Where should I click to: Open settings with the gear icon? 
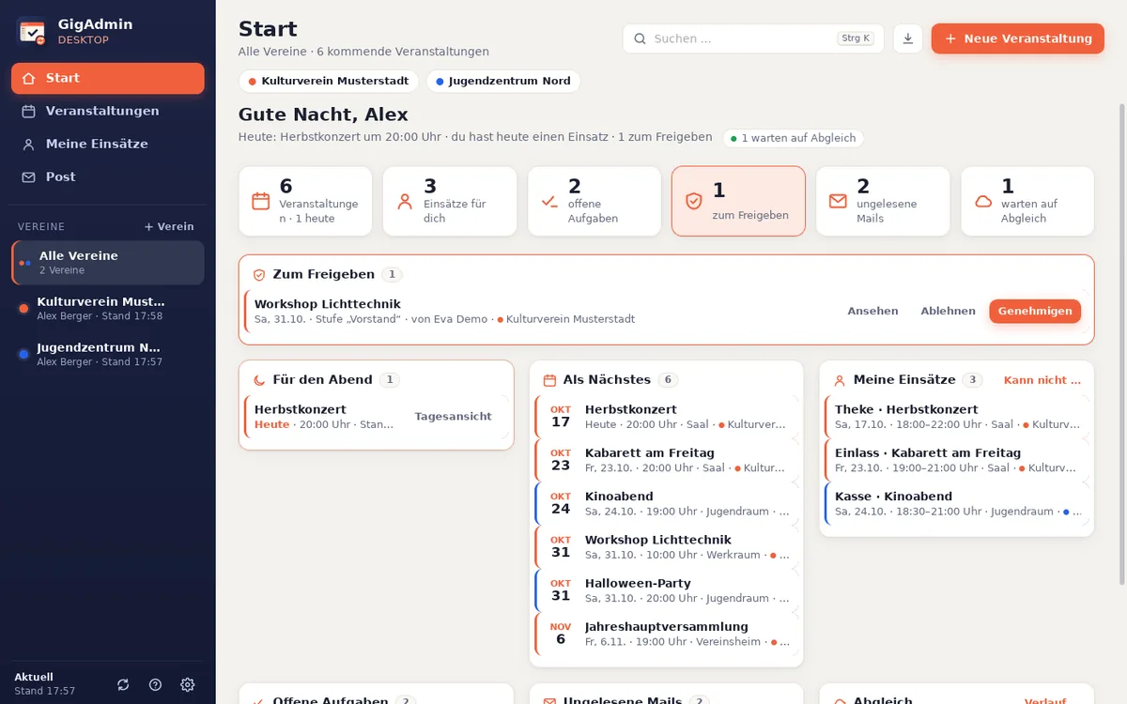188,684
